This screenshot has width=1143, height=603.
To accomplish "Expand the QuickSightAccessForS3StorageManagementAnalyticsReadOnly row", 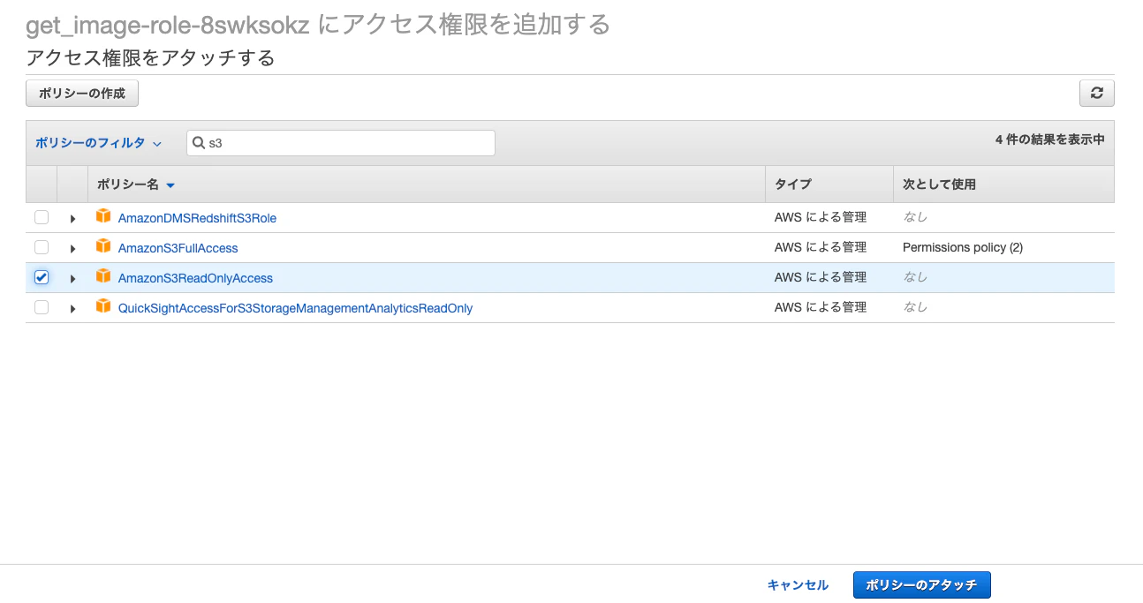I will click(72, 307).
